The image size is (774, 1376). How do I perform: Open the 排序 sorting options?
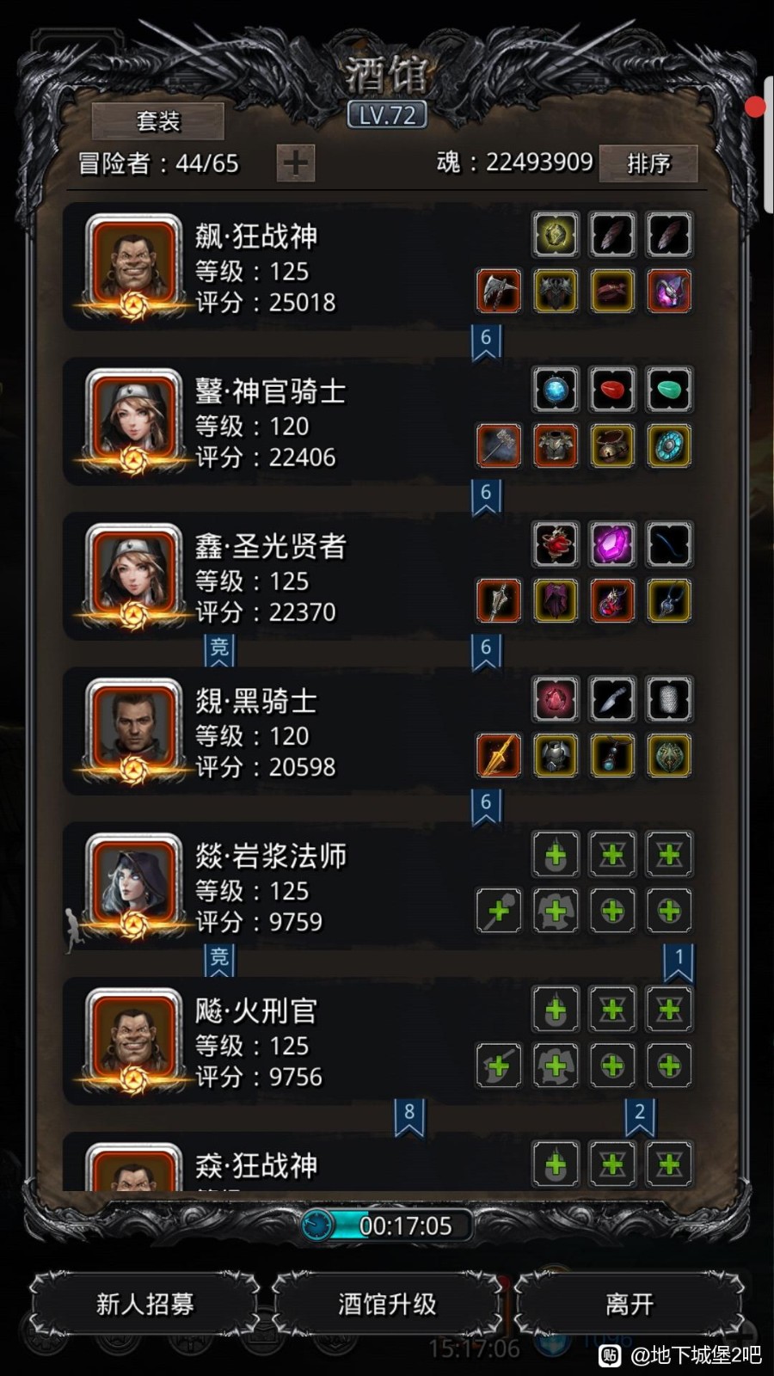(648, 163)
